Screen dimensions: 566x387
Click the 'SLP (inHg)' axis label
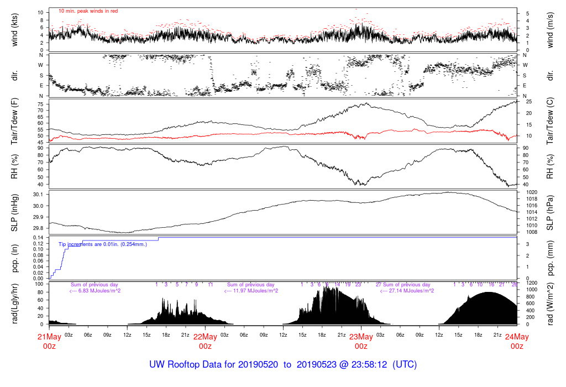14,213
